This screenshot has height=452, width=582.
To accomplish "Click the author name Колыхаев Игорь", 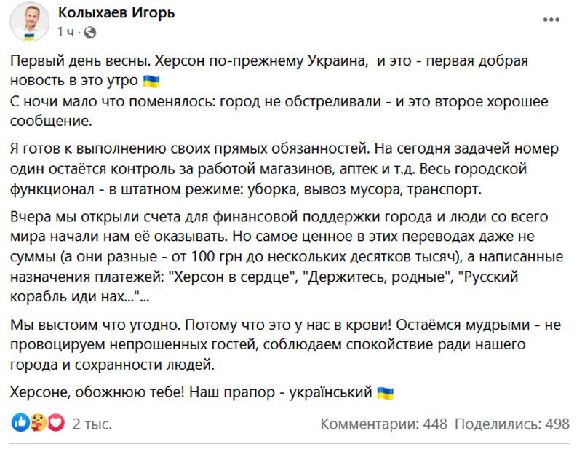I will [x=116, y=12].
